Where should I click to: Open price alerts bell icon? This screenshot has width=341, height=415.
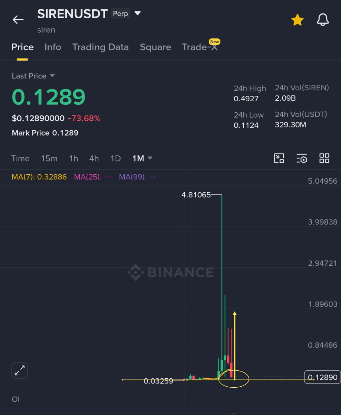click(323, 20)
